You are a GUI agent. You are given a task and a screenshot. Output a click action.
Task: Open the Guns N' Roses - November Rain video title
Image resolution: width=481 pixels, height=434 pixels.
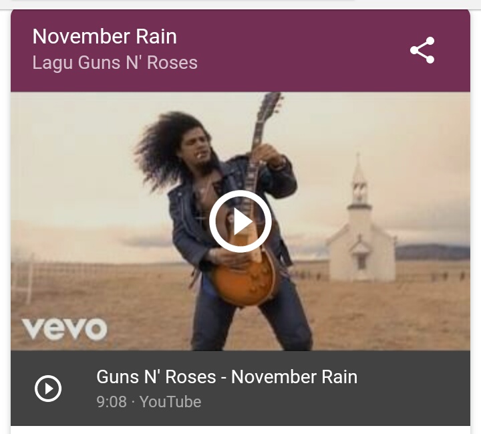coord(226,376)
